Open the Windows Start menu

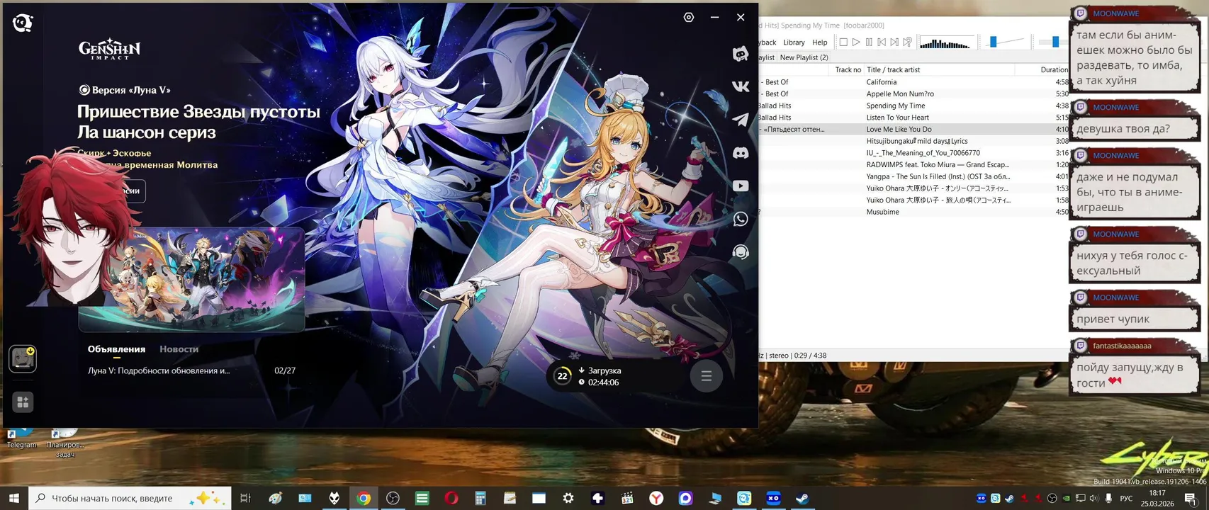pyautogui.click(x=14, y=499)
